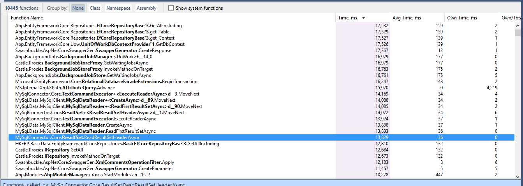Click the 10,278 time value
Viewport: 523px width, 186px height.
[x=382, y=175]
